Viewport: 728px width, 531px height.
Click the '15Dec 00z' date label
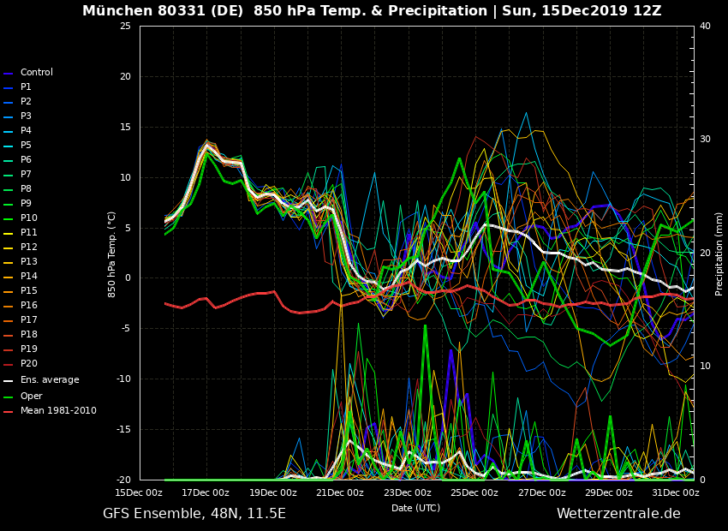click(139, 492)
